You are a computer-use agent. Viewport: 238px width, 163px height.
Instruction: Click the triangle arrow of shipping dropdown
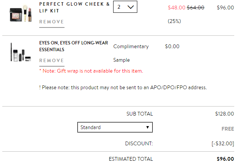tap(147, 127)
